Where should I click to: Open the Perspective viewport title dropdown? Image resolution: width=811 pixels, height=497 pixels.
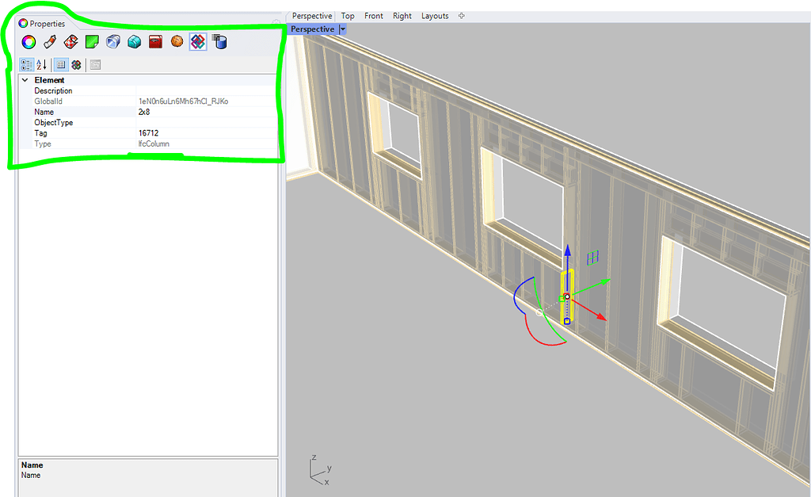pyautogui.click(x=342, y=29)
